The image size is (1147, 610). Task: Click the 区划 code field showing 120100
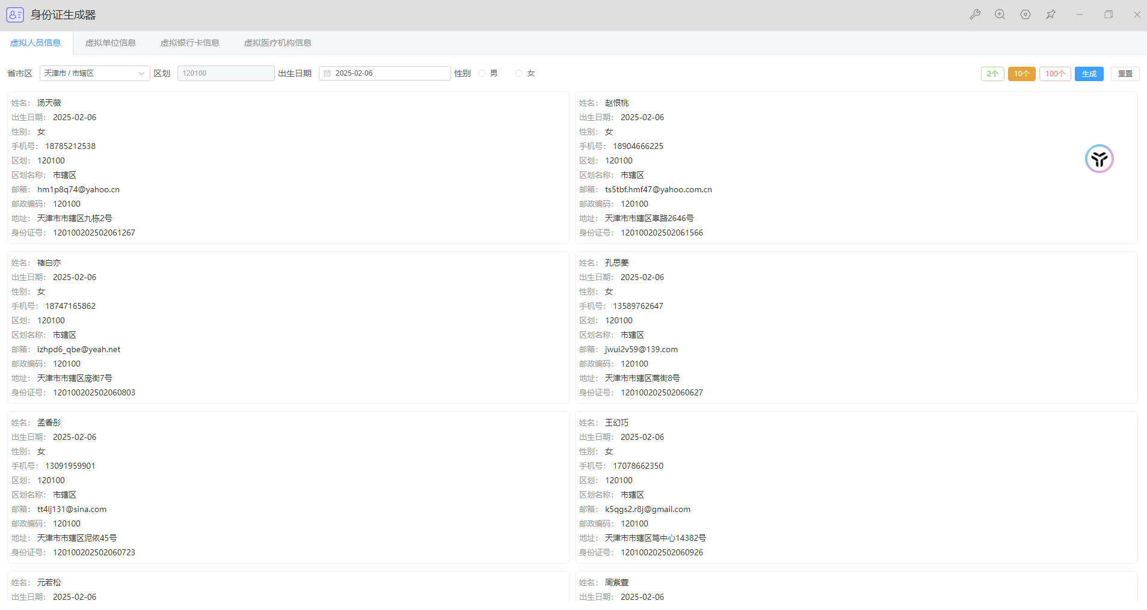click(226, 73)
